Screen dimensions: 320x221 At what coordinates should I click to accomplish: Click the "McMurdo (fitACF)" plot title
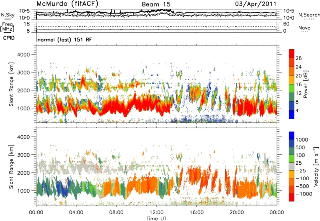(67, 4)
